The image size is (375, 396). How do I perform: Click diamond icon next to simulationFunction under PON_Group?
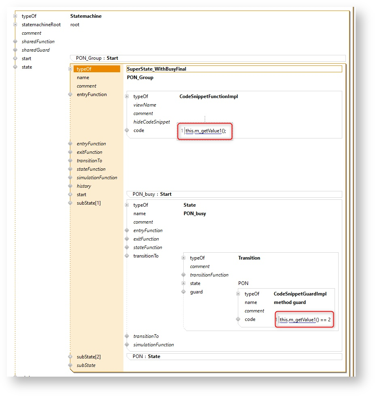tap(70, 178)
